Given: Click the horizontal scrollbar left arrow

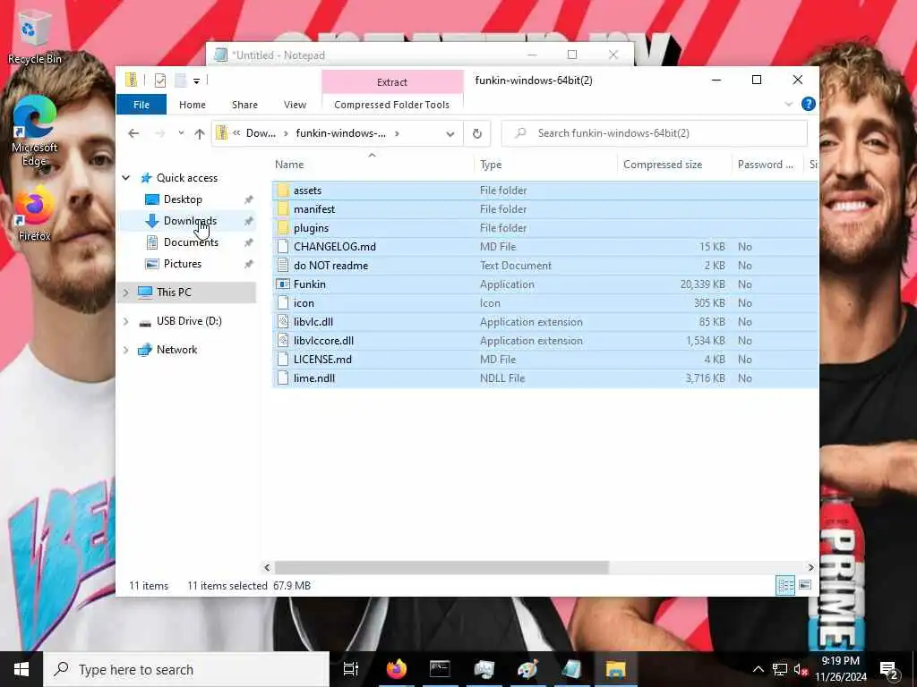Looking at the screenshot, I should (x=267, y=567).
